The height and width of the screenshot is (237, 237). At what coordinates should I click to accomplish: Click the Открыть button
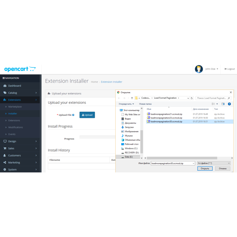pyautogui.click(x=205, y=169)
